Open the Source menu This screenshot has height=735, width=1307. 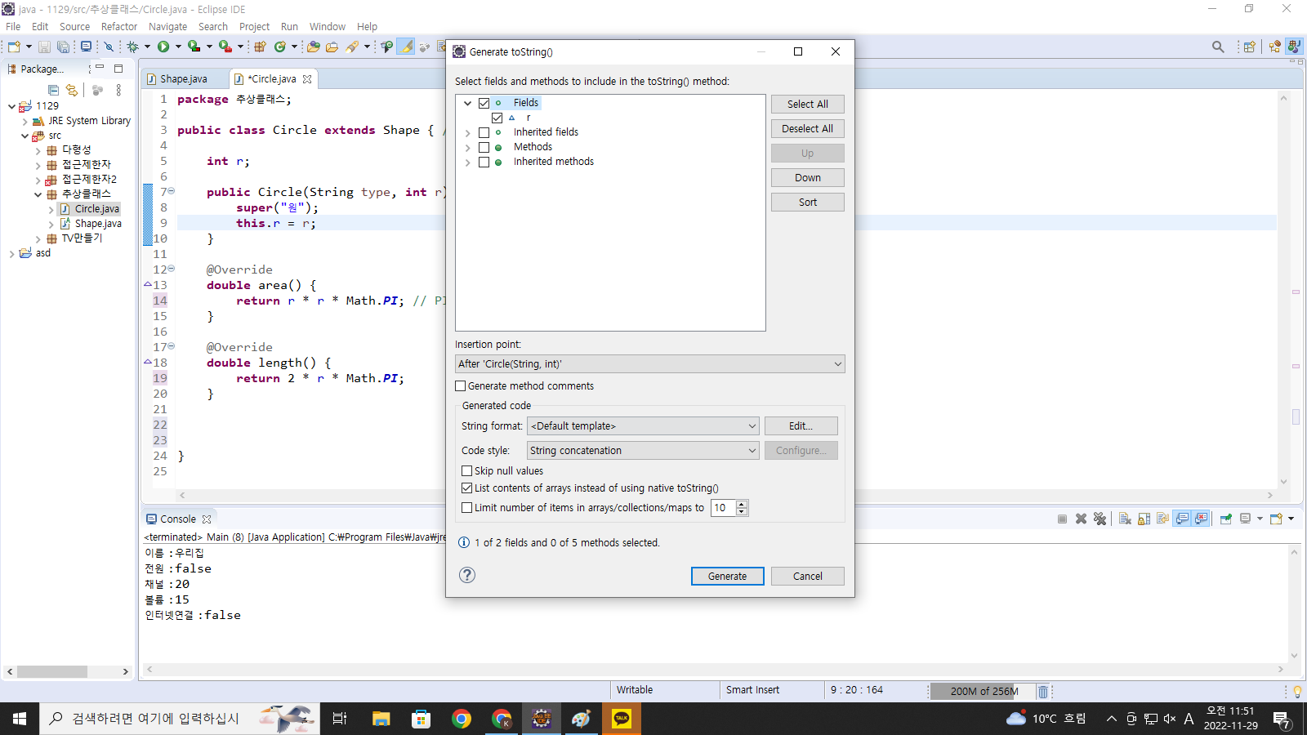coord(74,26)
